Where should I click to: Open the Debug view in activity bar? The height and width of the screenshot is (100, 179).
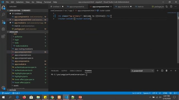click(x=3, y=29)
